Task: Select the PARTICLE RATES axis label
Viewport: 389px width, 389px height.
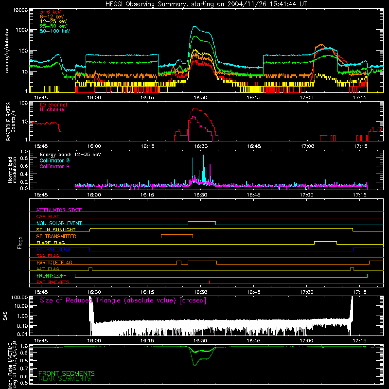Action: click(8, 122)
